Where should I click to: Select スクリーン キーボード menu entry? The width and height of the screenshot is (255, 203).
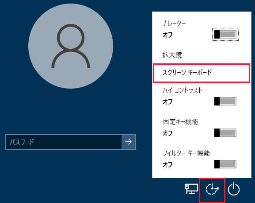click(202, 73)
